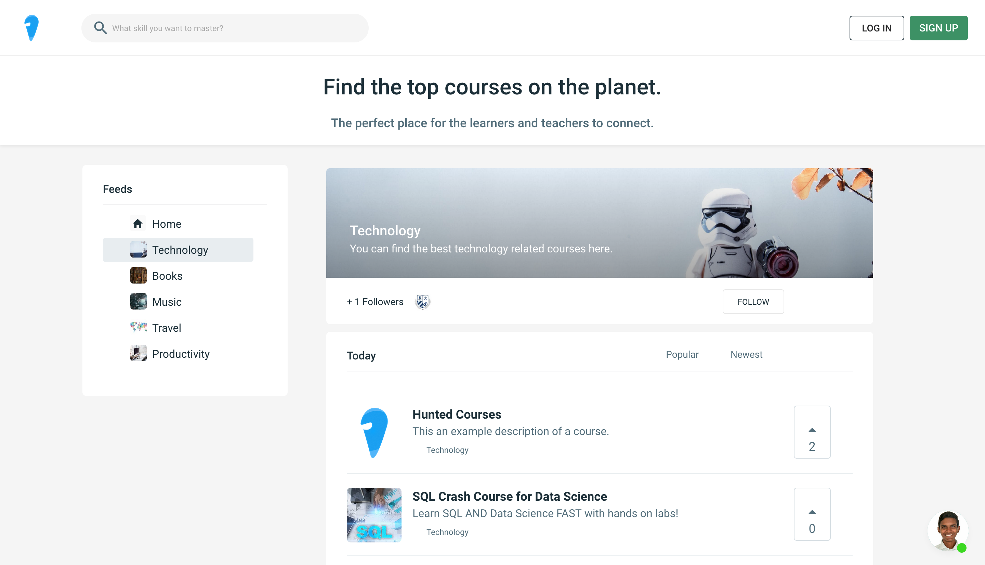985x565 pixels.
Task: Click the Travel world map icon
Action: [x=139, y=328]
